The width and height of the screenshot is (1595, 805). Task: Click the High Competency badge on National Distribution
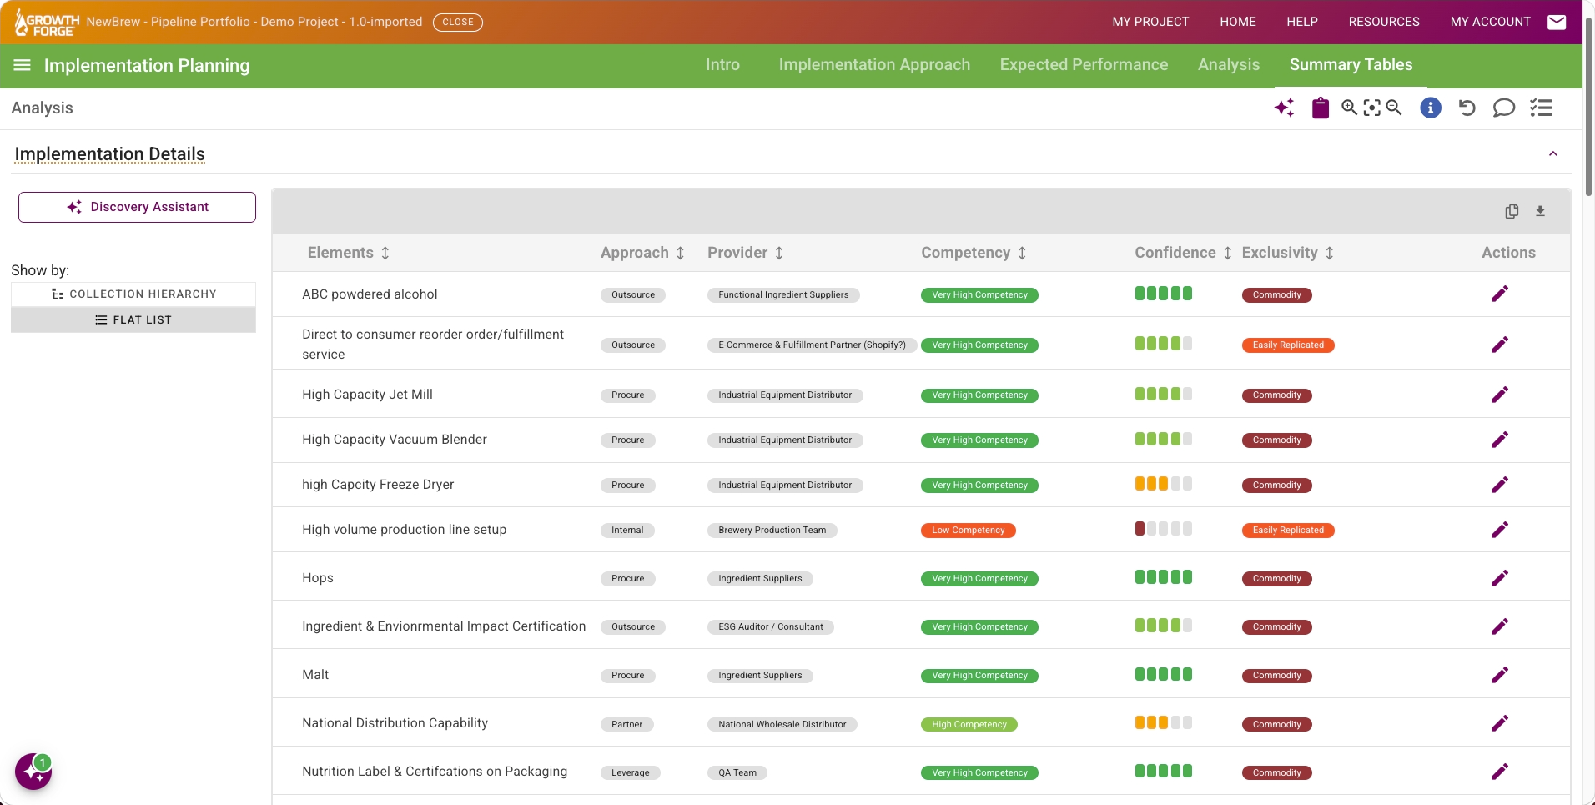point(969,724)
